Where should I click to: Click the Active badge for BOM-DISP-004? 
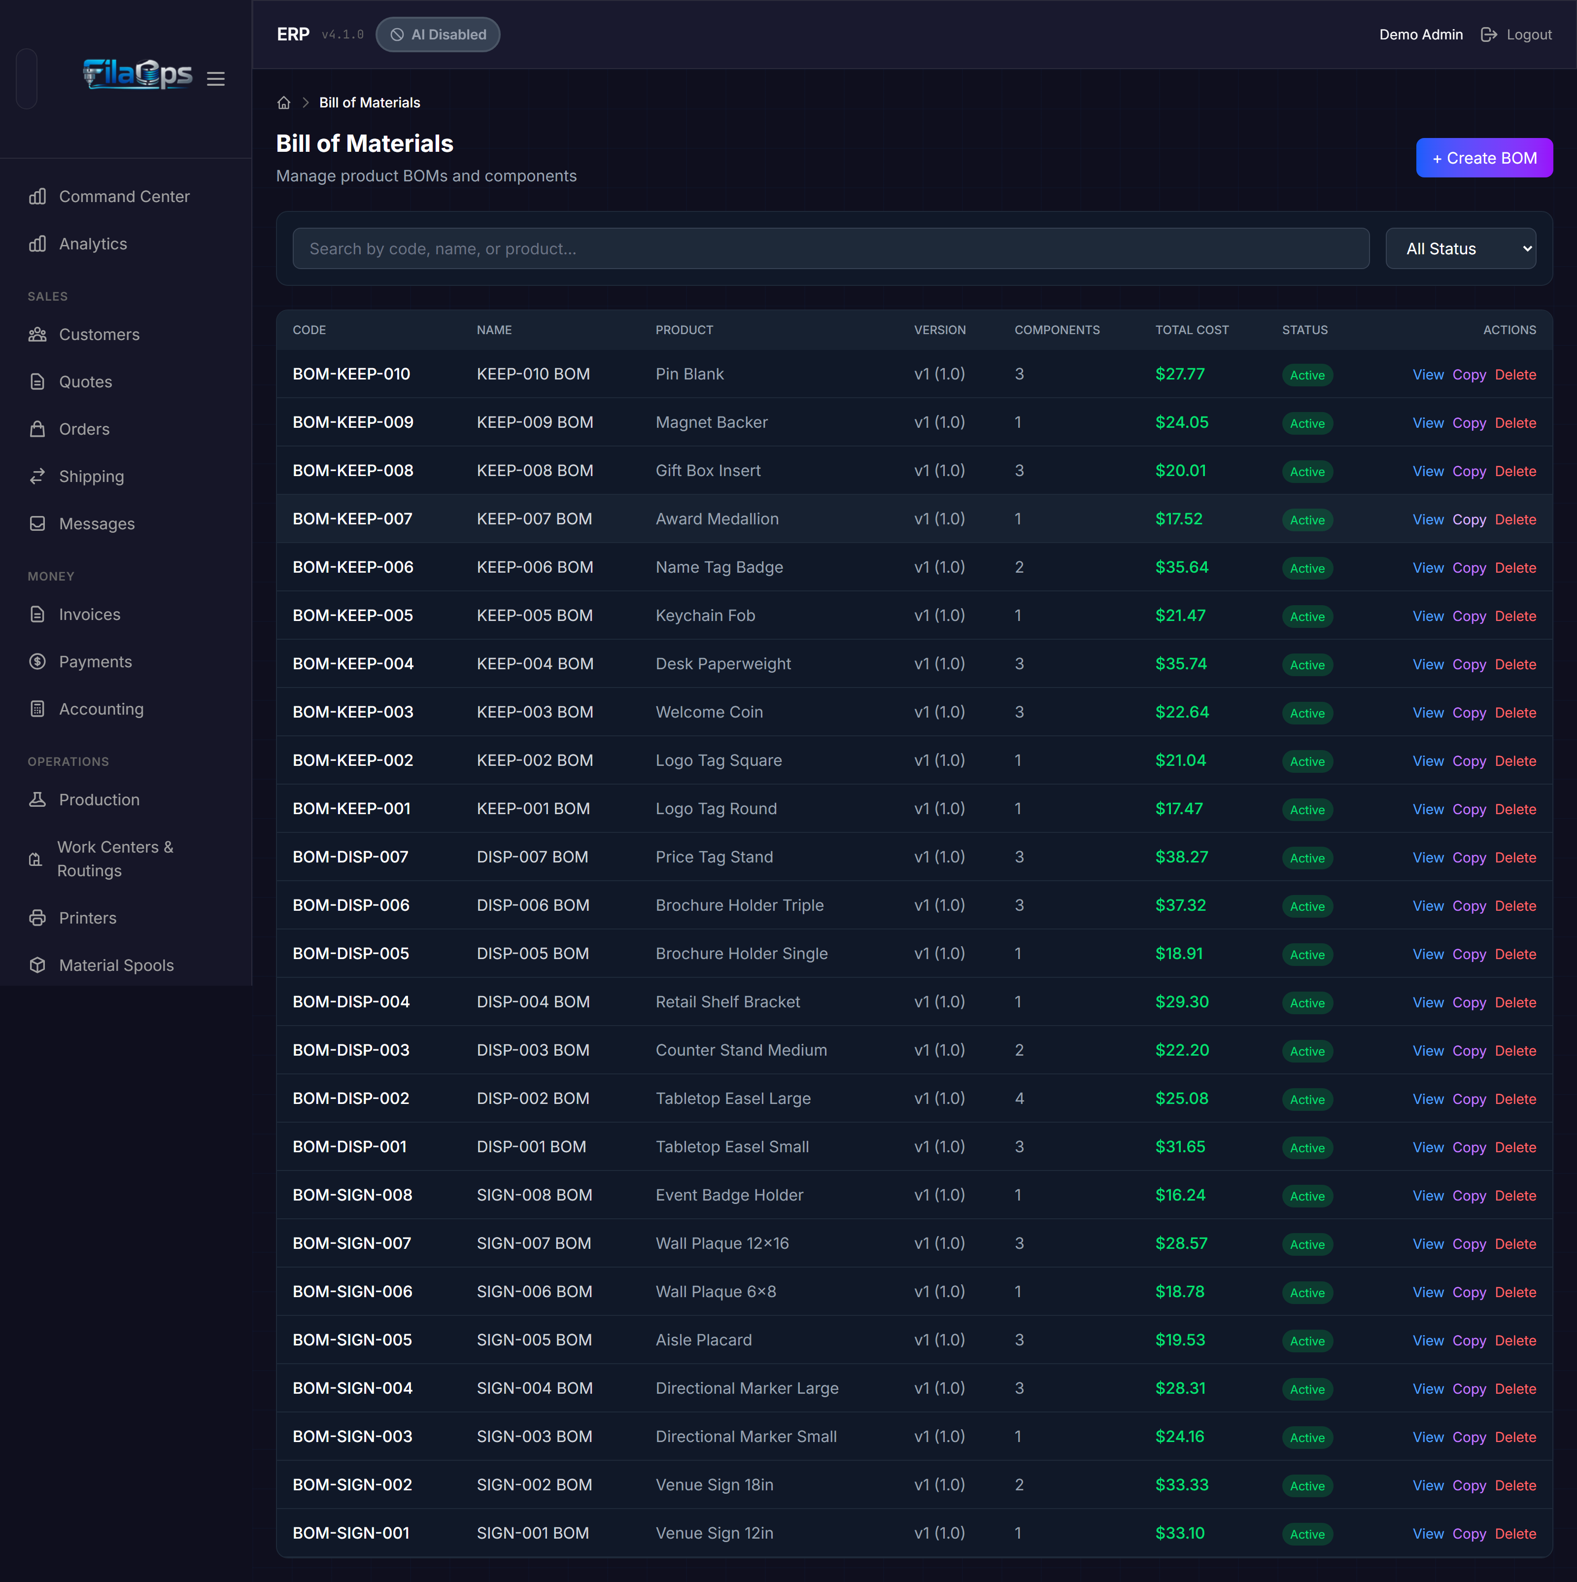click(x=1307, y=1003)
